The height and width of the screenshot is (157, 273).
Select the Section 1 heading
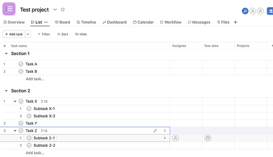tap(20, 54)
